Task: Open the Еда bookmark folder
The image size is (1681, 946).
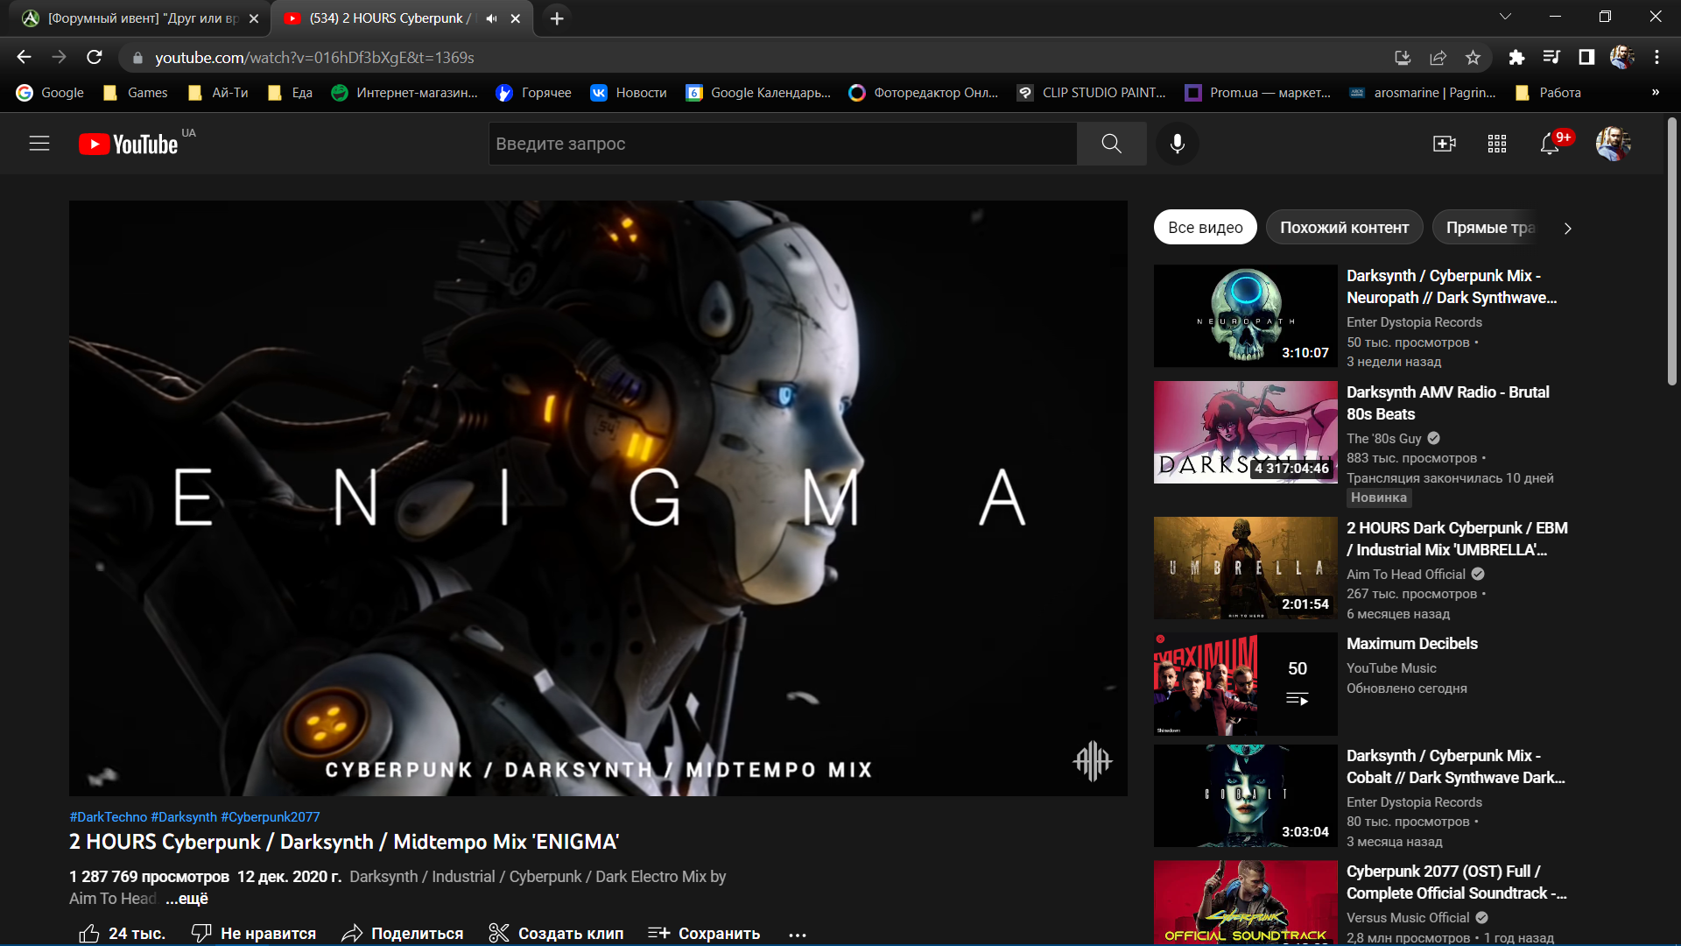Action: click(x=290, y=92)
